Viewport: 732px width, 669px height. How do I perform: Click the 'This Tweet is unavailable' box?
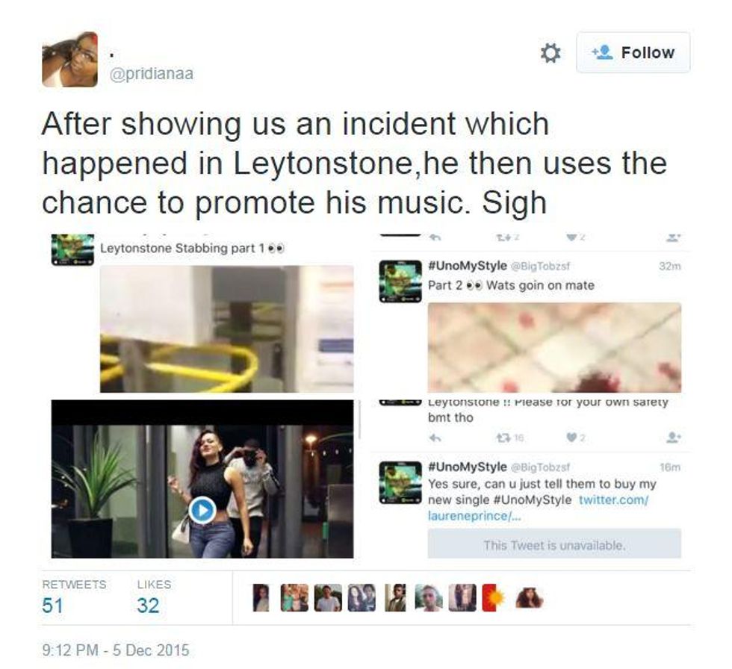click(554, 544)
